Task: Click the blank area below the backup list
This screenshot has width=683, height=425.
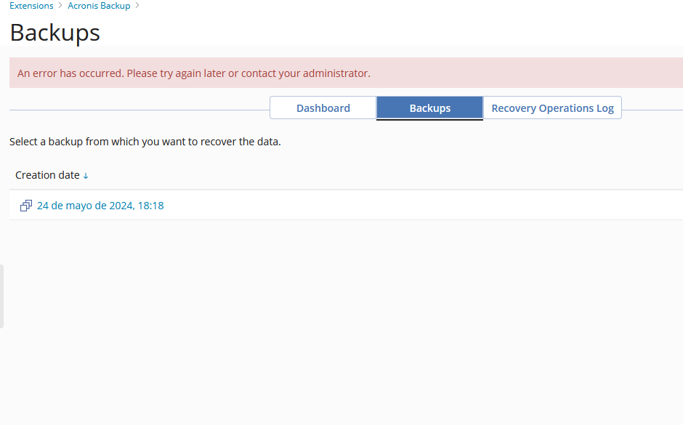Action: [341, 320]
